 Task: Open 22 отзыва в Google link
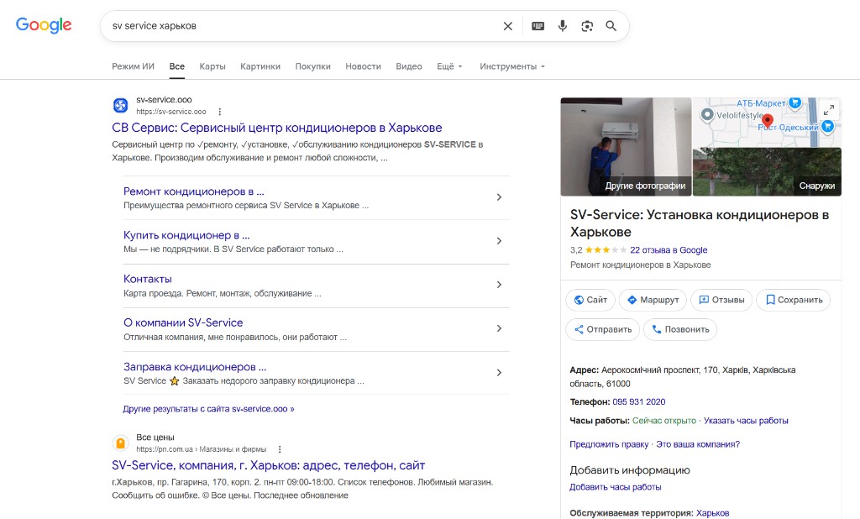coord(669,250)
